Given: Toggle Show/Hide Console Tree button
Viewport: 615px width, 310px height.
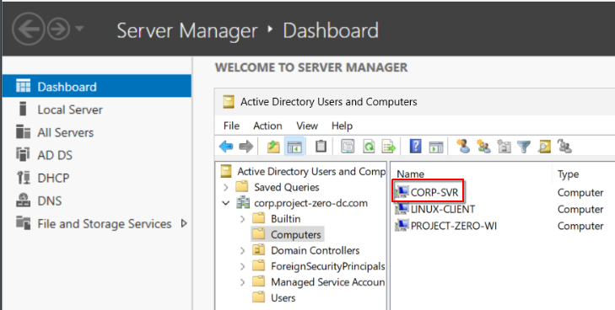Looking at the screenshot, I should click(x=294, y=147).
